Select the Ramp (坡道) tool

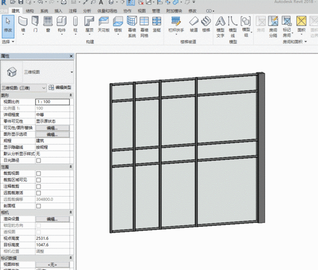[x=194, y=24]
